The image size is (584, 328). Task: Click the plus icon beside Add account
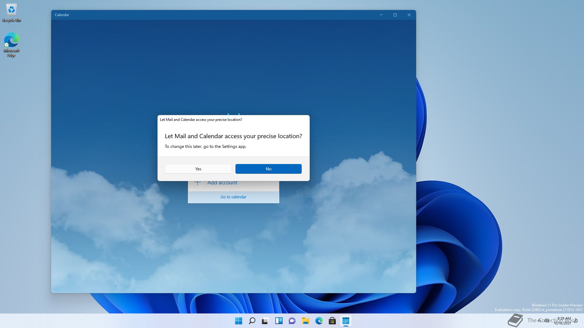pos(197,183)
